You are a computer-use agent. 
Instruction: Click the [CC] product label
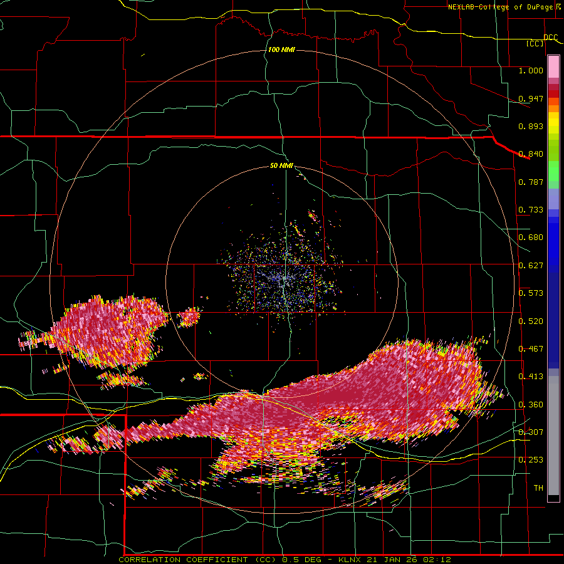pyautogui.click(x=535, y=43)
